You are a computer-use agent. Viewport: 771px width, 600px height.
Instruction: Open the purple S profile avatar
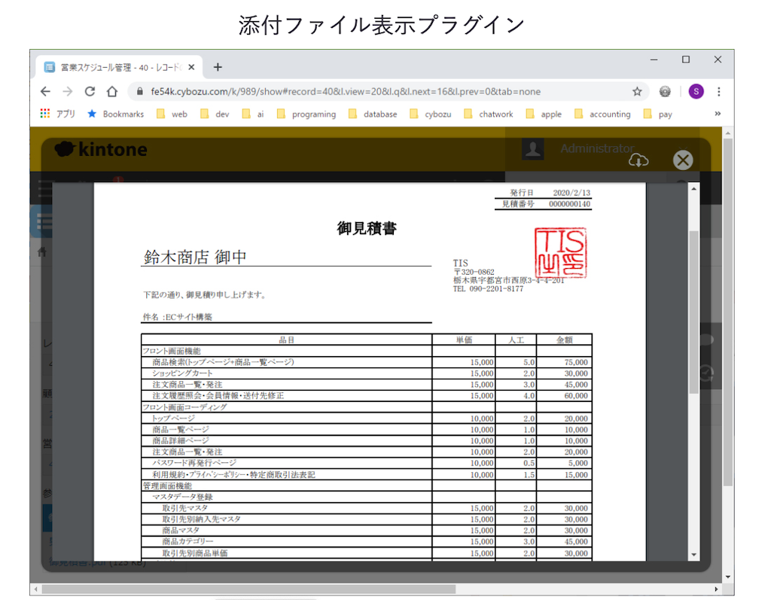tap(696, 92)
